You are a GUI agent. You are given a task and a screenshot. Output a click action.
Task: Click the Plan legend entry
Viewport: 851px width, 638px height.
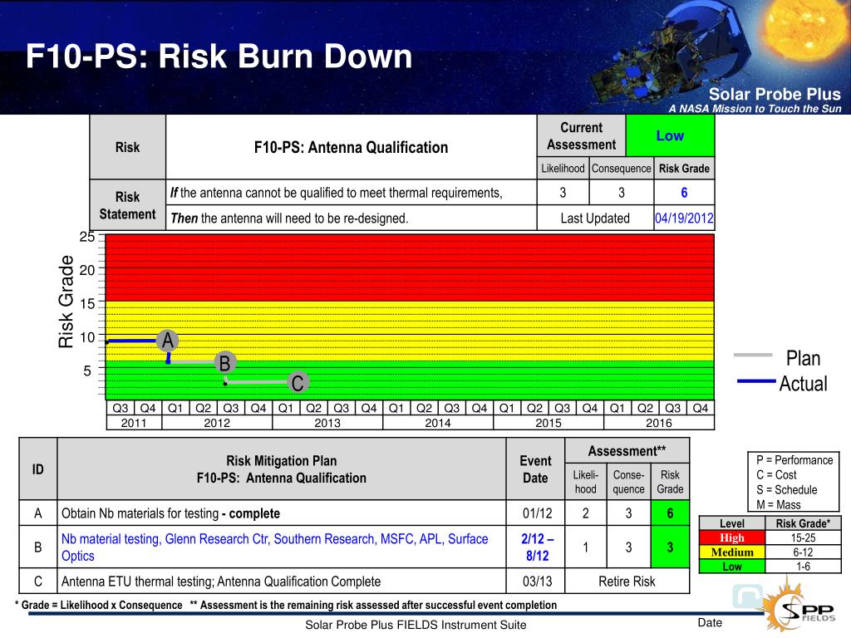click(x=777, y=358)
